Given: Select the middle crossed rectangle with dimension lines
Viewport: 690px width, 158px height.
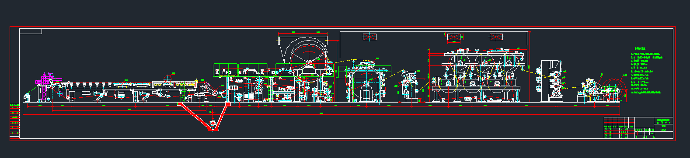Looking at the screenshot, I should click(454, 37).
